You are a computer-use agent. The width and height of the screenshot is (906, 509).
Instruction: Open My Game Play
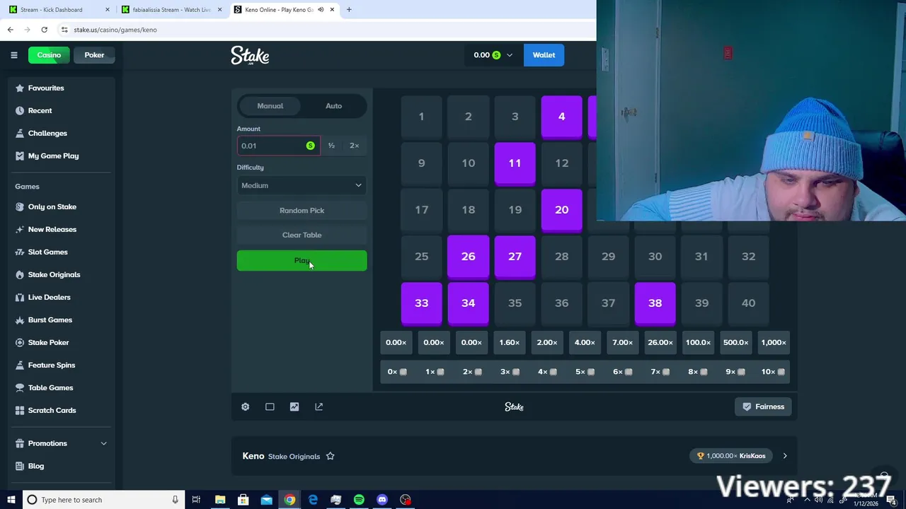pos(53,156)
